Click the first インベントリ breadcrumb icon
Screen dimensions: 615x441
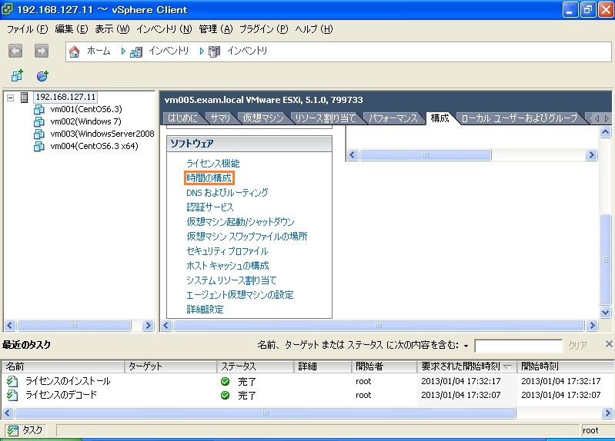[136, 51]
